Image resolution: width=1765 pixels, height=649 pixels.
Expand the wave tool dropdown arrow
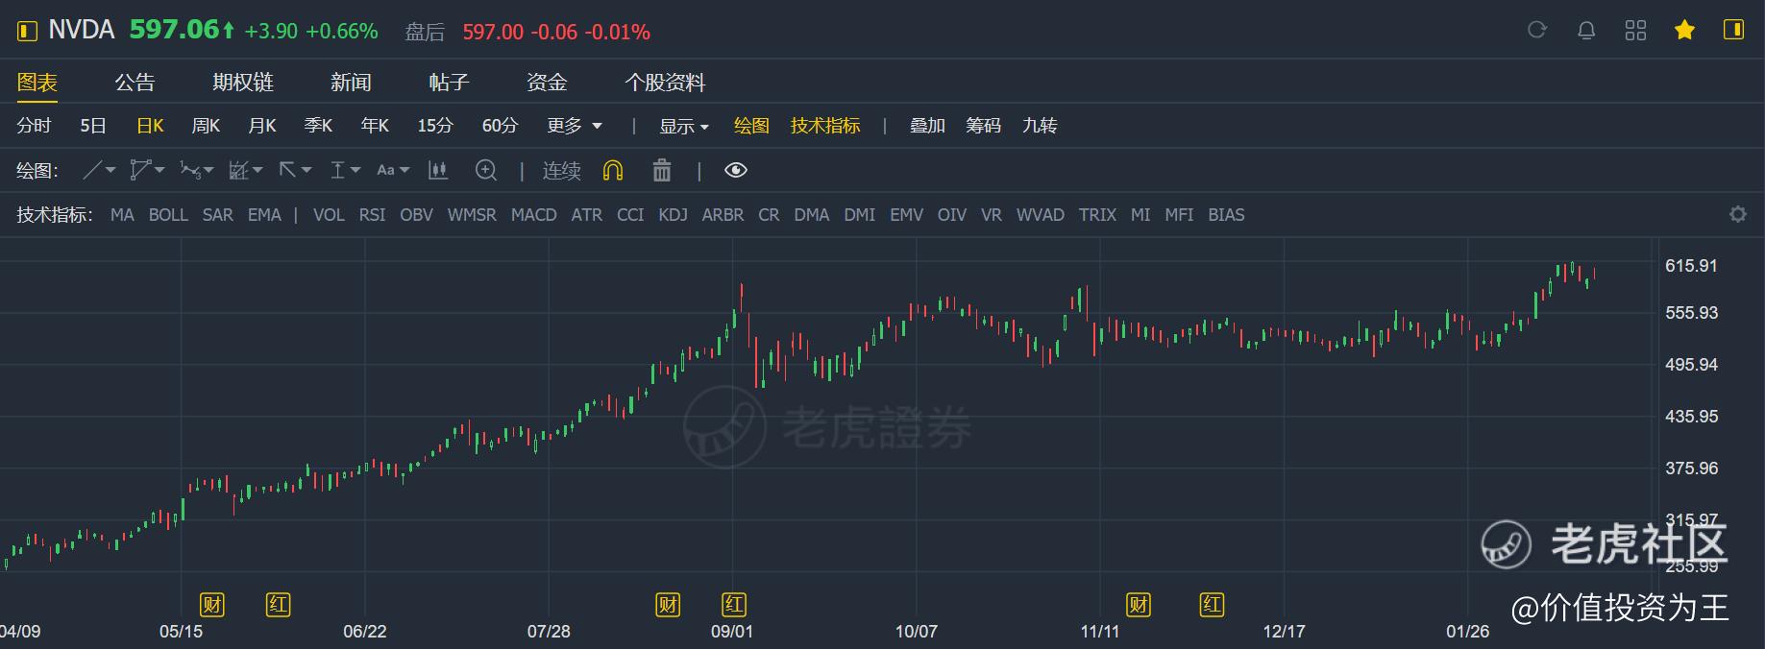click(x=208, y=170)
